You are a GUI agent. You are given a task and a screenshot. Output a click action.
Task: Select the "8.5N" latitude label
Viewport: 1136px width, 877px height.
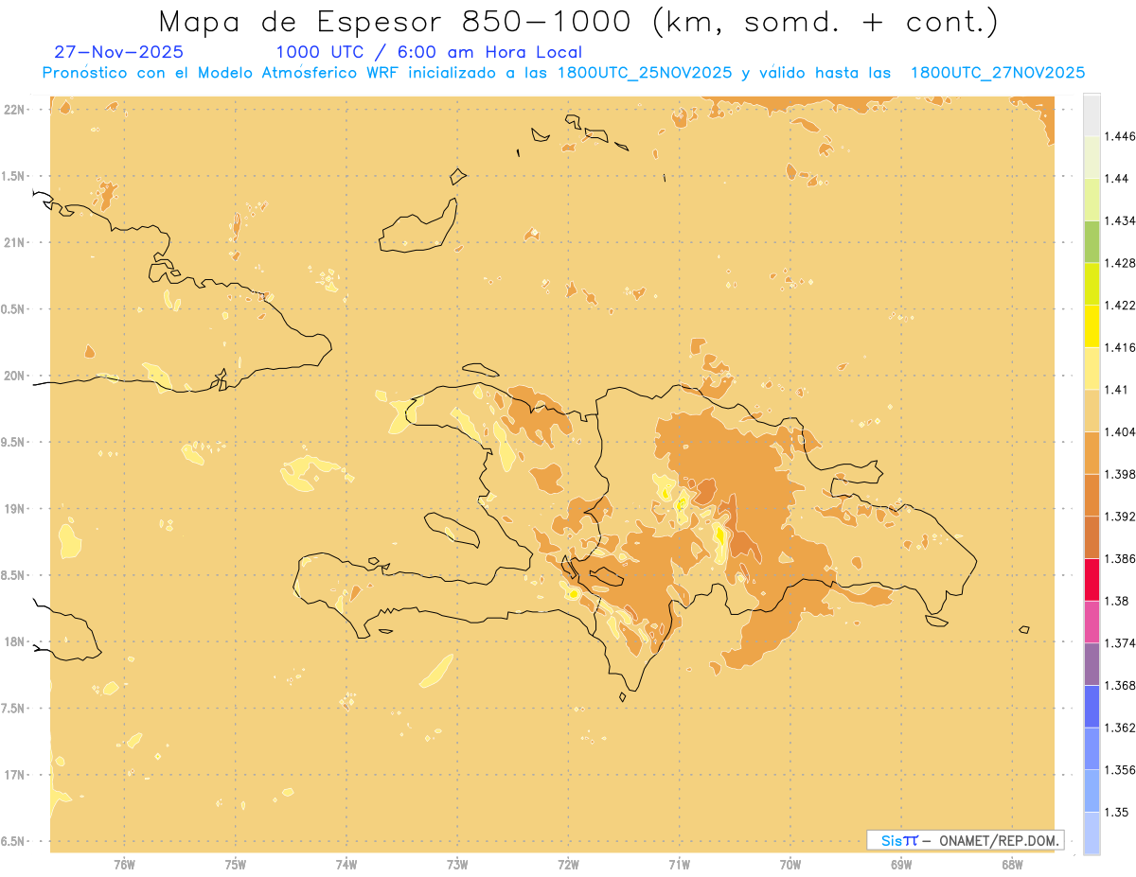click(14, 575)
